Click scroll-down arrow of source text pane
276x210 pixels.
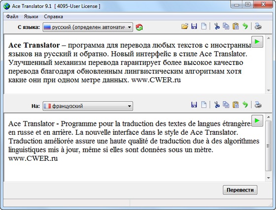click(x=269, y=90)
